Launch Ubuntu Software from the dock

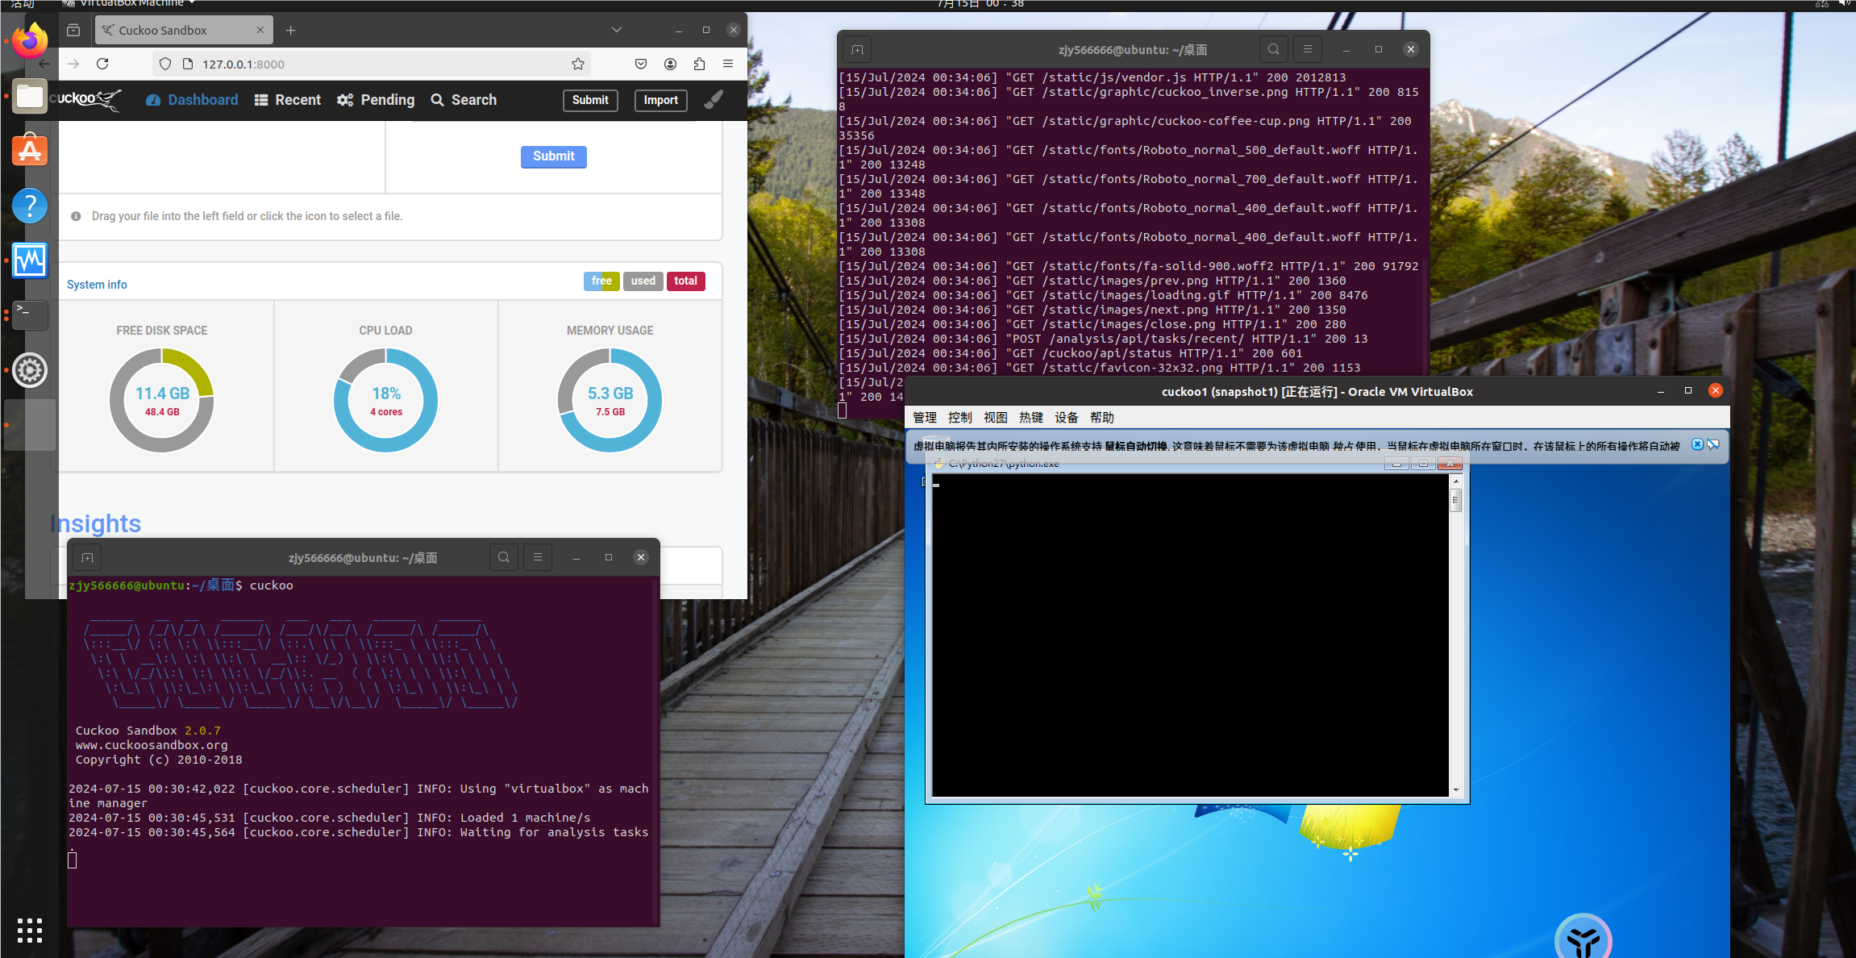point(30,151)
